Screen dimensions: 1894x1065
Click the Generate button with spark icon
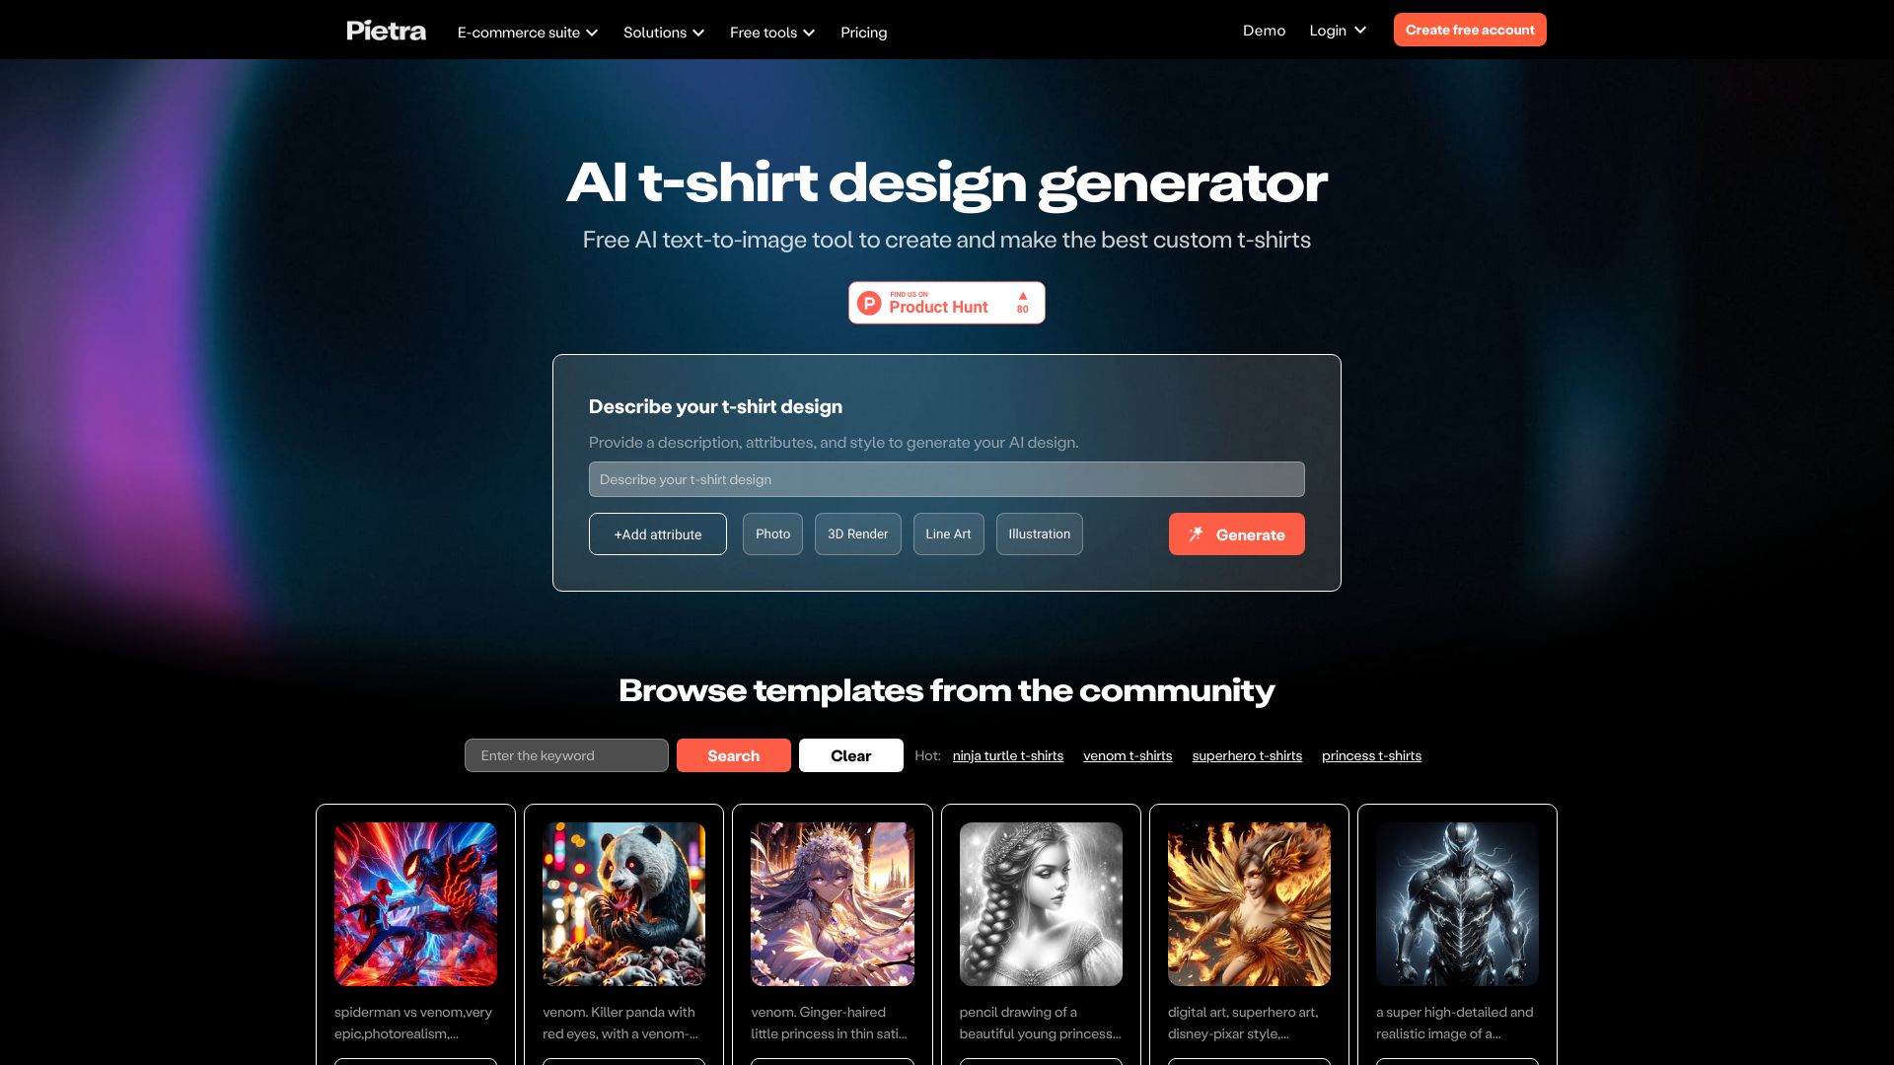[x=1237, y=533]
